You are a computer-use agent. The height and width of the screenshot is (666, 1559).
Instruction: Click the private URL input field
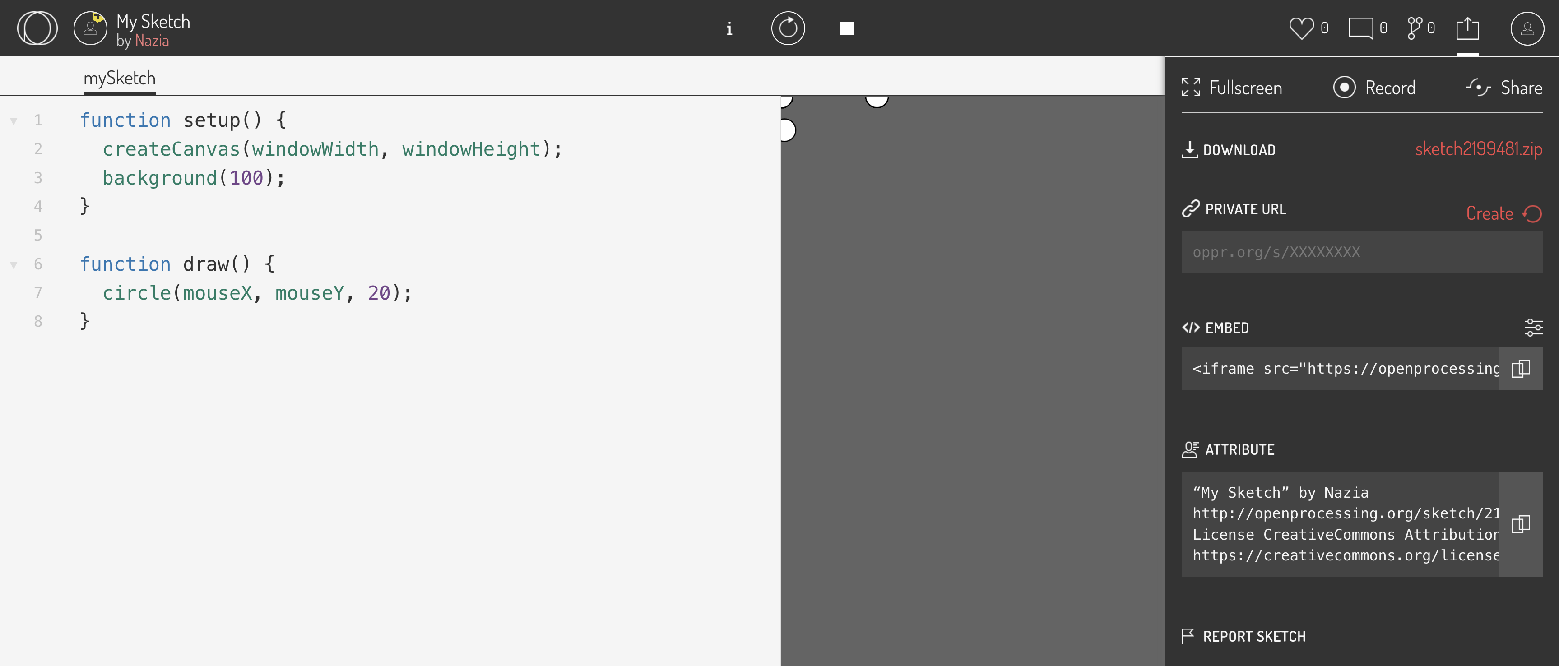(x=1361, y=252)
